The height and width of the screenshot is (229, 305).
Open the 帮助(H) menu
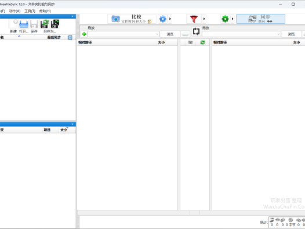click(x=45, y=11)
